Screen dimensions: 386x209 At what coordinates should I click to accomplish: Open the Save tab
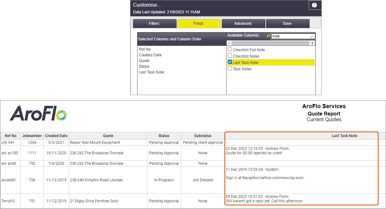pos(287,24)
